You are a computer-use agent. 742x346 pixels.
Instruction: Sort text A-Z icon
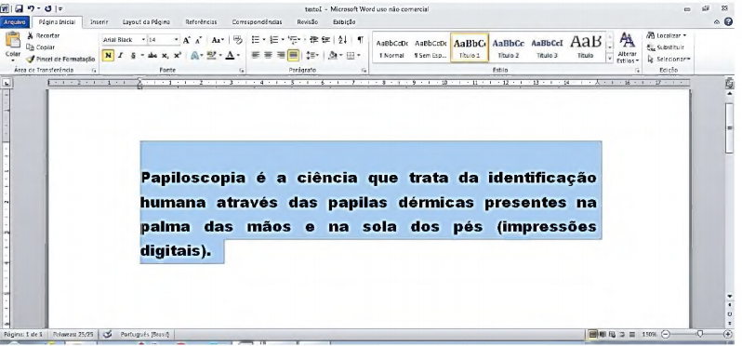pyautogui.click(x=342, y=40)
